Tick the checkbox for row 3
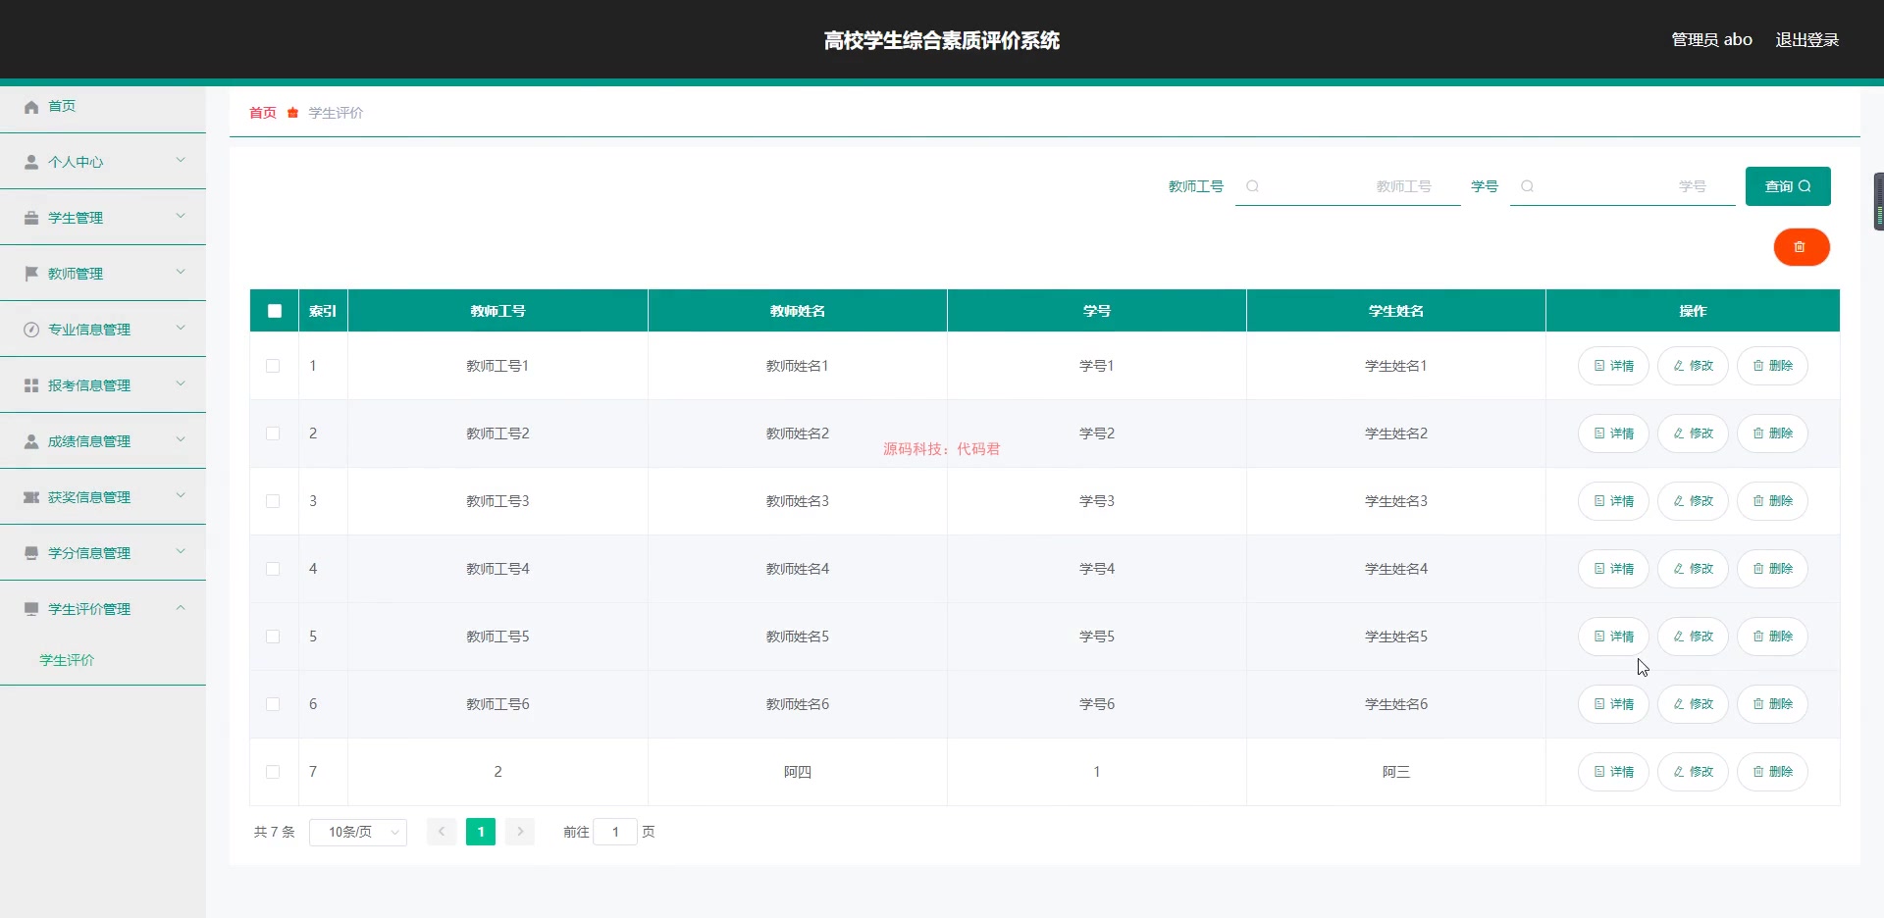The width and height of the screenshot is (1884, 918). (273, 501)
